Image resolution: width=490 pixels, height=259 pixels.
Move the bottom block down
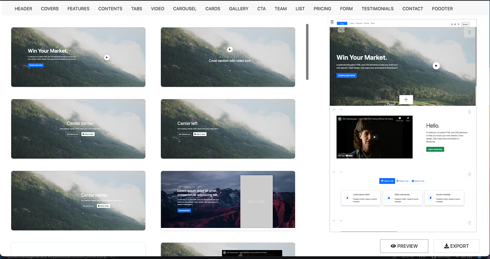click(x=341, y=221)
